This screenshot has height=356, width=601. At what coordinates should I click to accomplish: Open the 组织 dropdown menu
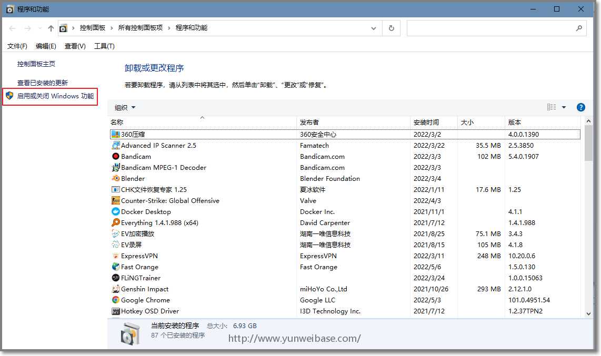coord(125,108)
